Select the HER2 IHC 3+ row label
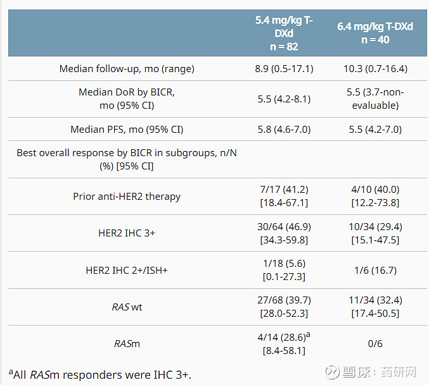 point(127,233)
